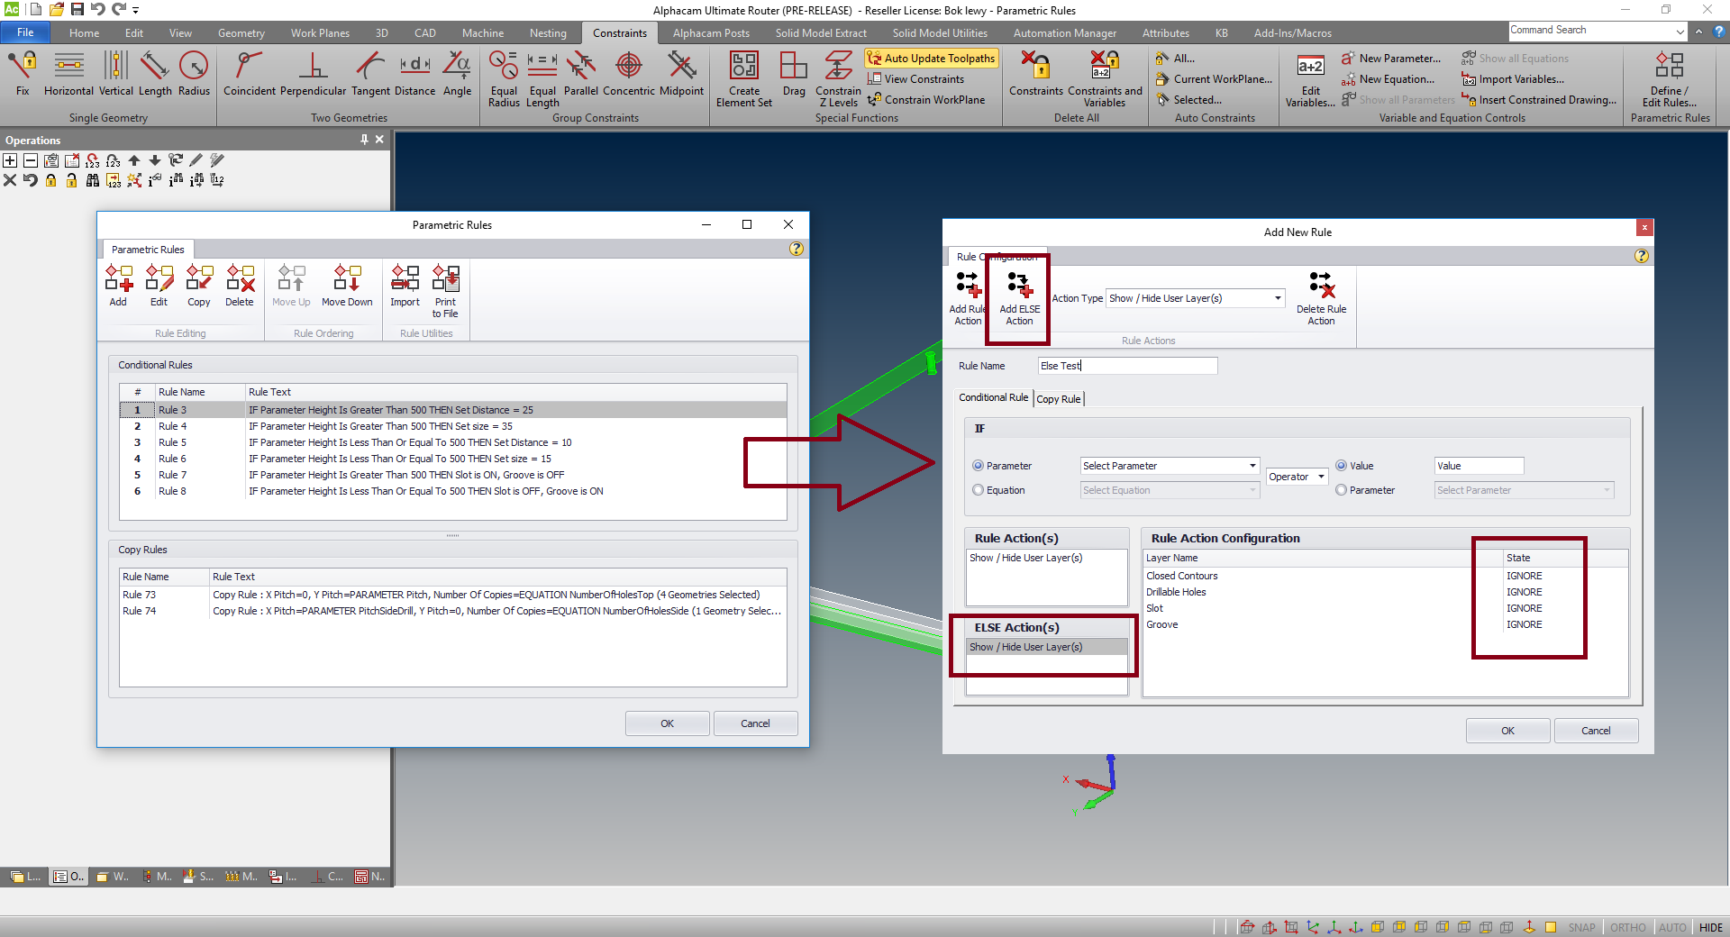Open the File menu
This screenshot has width=1730, height=937.
click(x=25, y=32)
